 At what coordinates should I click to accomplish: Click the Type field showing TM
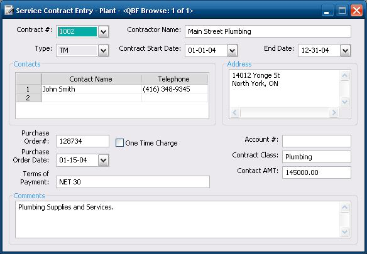[x=77, y=50]
